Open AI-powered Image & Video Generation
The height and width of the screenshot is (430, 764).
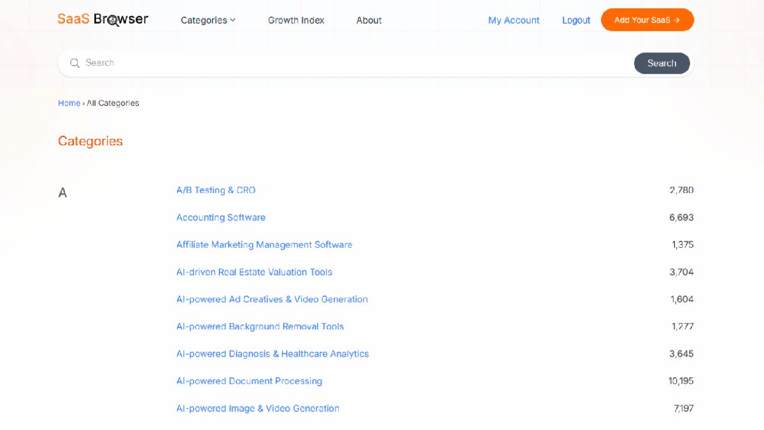click(257, 408)
